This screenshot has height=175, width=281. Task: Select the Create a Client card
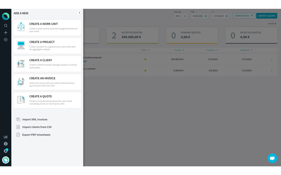point(47,64)
